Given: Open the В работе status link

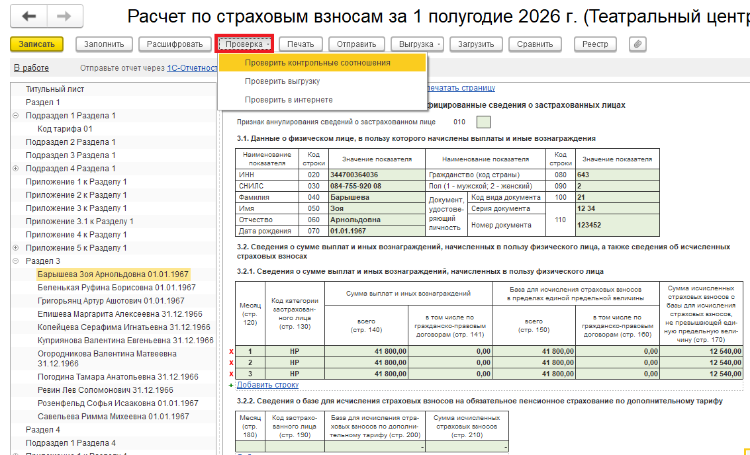Looking at the screenshot, I should pos(31,68).
